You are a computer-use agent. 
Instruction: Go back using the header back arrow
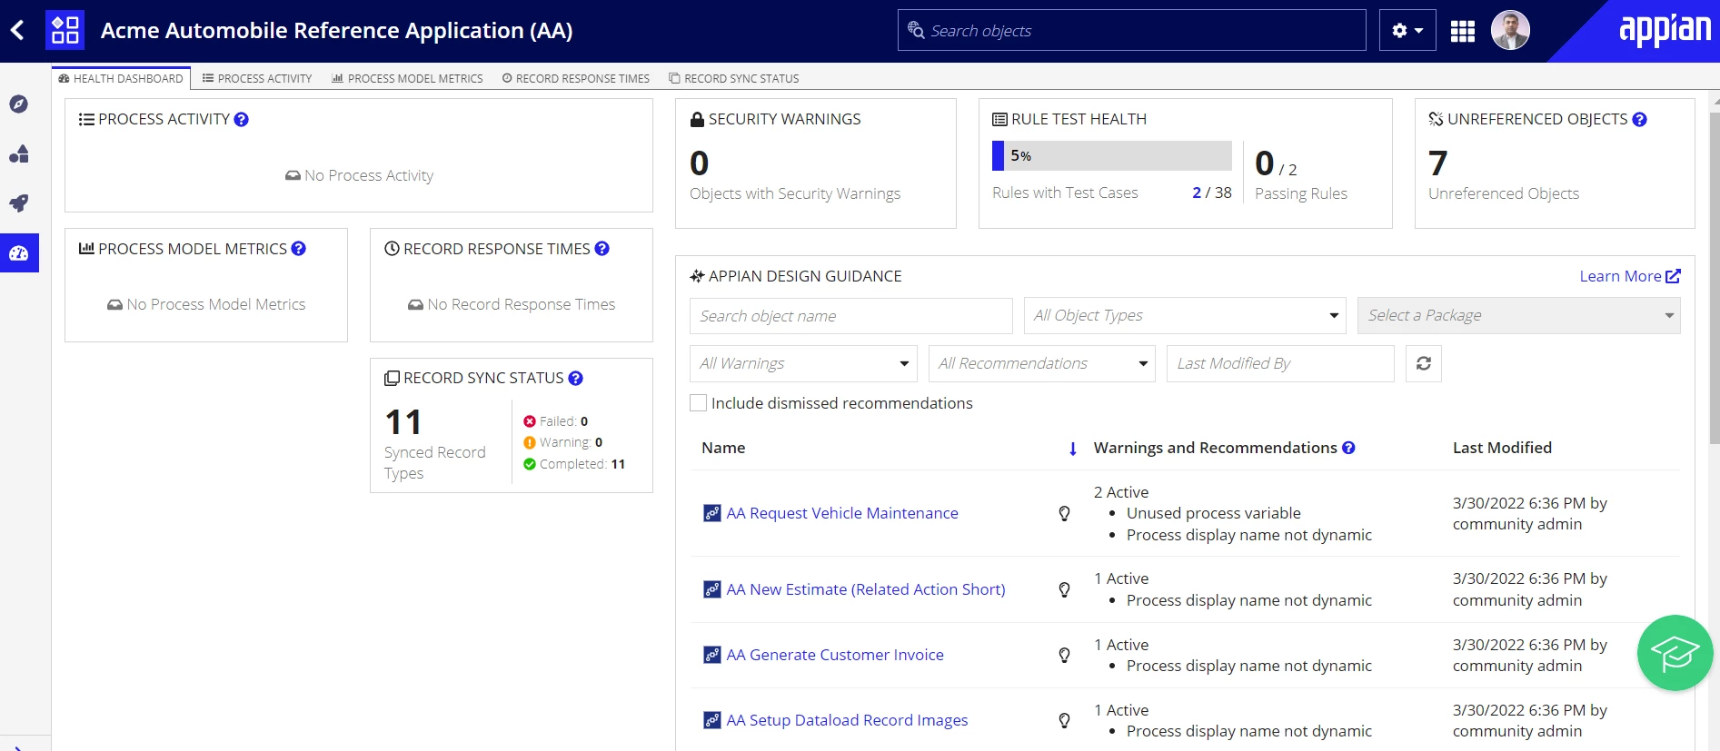(x=17, y=30)
